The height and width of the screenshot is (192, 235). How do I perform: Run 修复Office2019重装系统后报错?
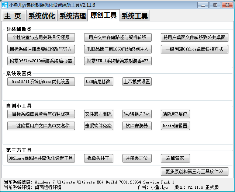41,61
